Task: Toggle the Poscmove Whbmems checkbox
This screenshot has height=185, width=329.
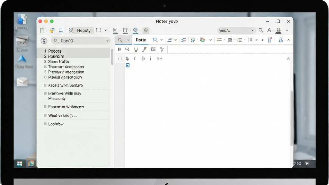Action: [45, 107]
